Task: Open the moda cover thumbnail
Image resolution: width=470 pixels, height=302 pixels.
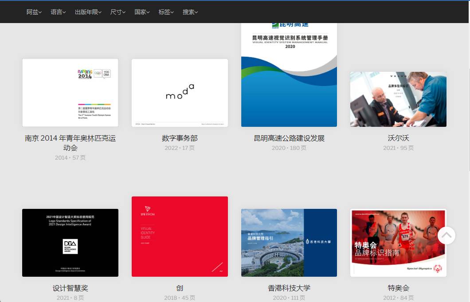Action: click(180, 93)
